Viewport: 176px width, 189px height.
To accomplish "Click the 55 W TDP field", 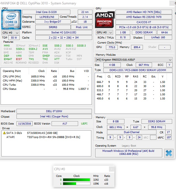I will tap(14, 37).
